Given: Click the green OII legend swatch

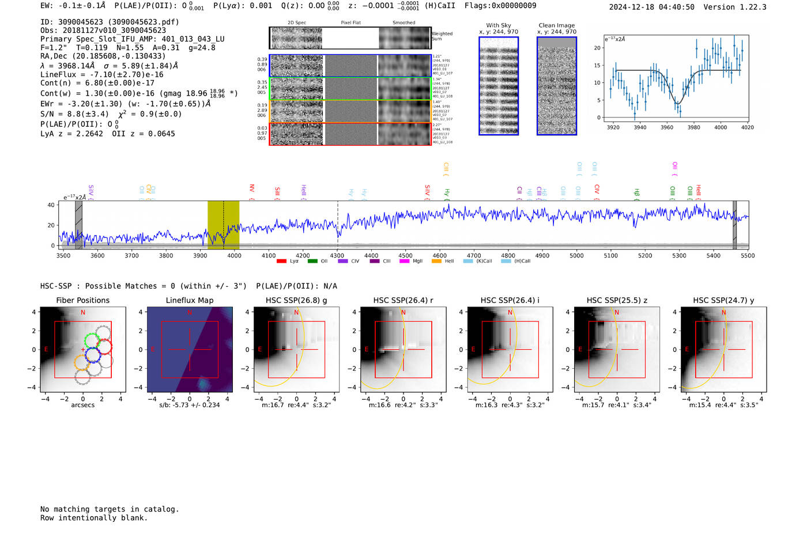Looking at the screenshot, I should [x=312, y=262].
